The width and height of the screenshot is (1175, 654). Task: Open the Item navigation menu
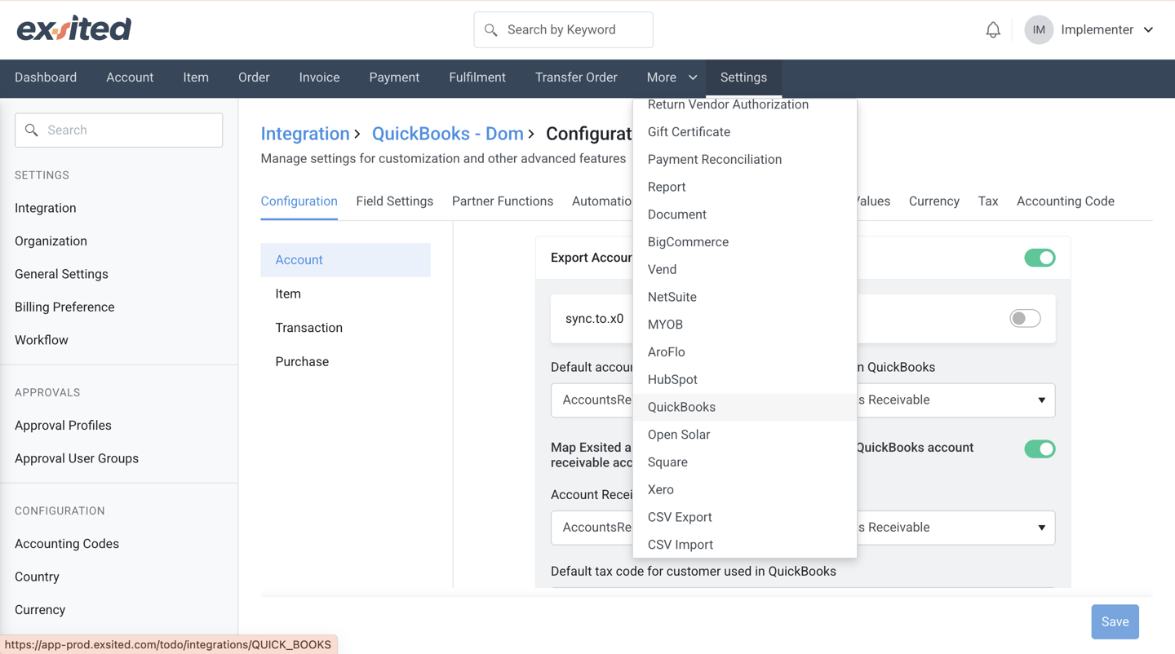pos(196,77)
